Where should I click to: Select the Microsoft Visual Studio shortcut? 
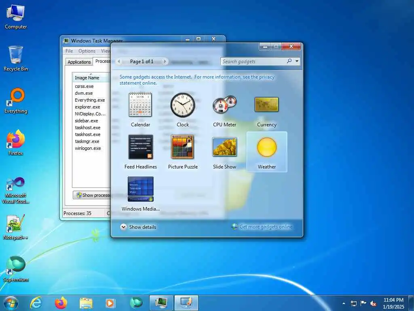click(x=16, y=190)
